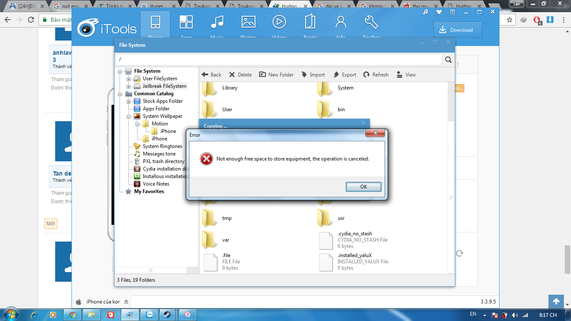
Task: Open the Toolbox wrench icon
Action: click(x=371, y=22)
